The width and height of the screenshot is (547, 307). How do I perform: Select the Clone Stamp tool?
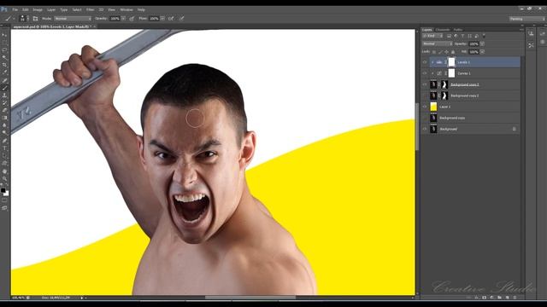4,96
